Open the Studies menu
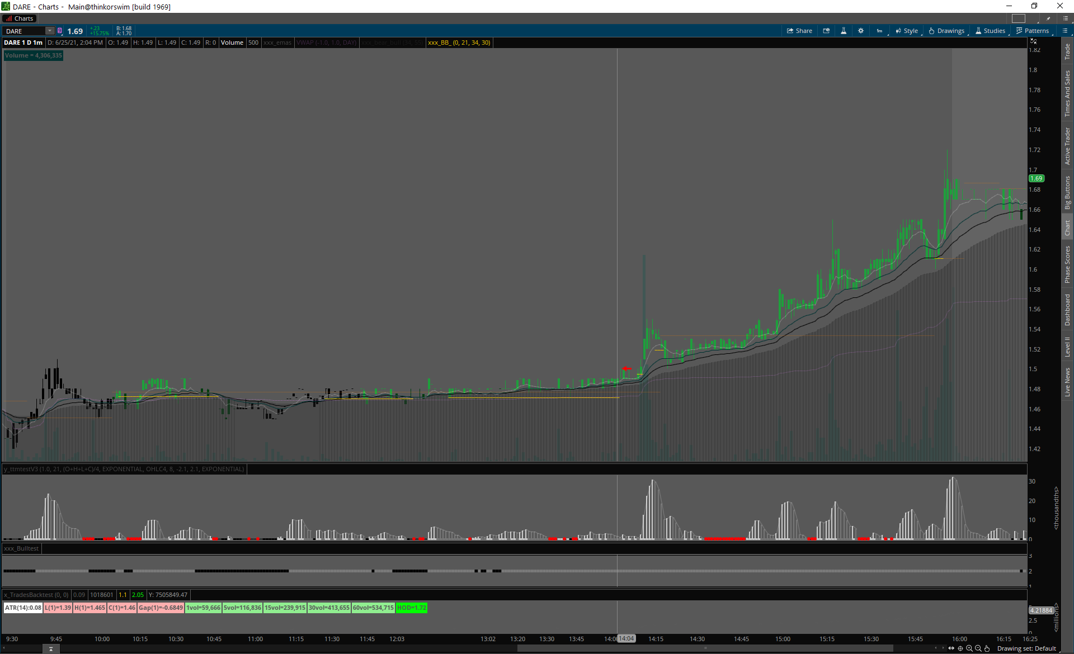 [990, 31]
